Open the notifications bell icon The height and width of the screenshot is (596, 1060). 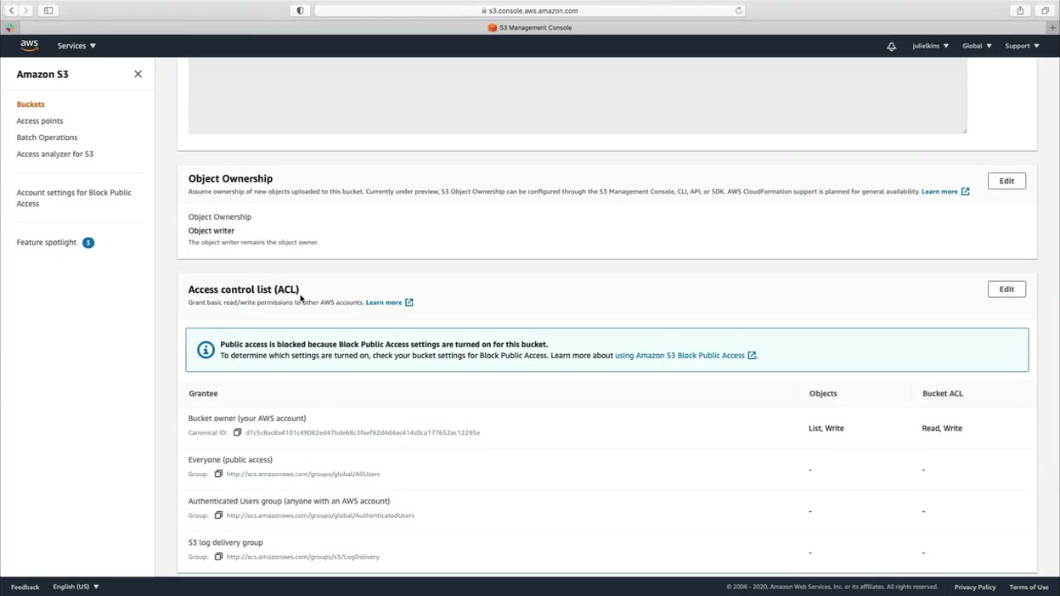[x=891, y=46]
